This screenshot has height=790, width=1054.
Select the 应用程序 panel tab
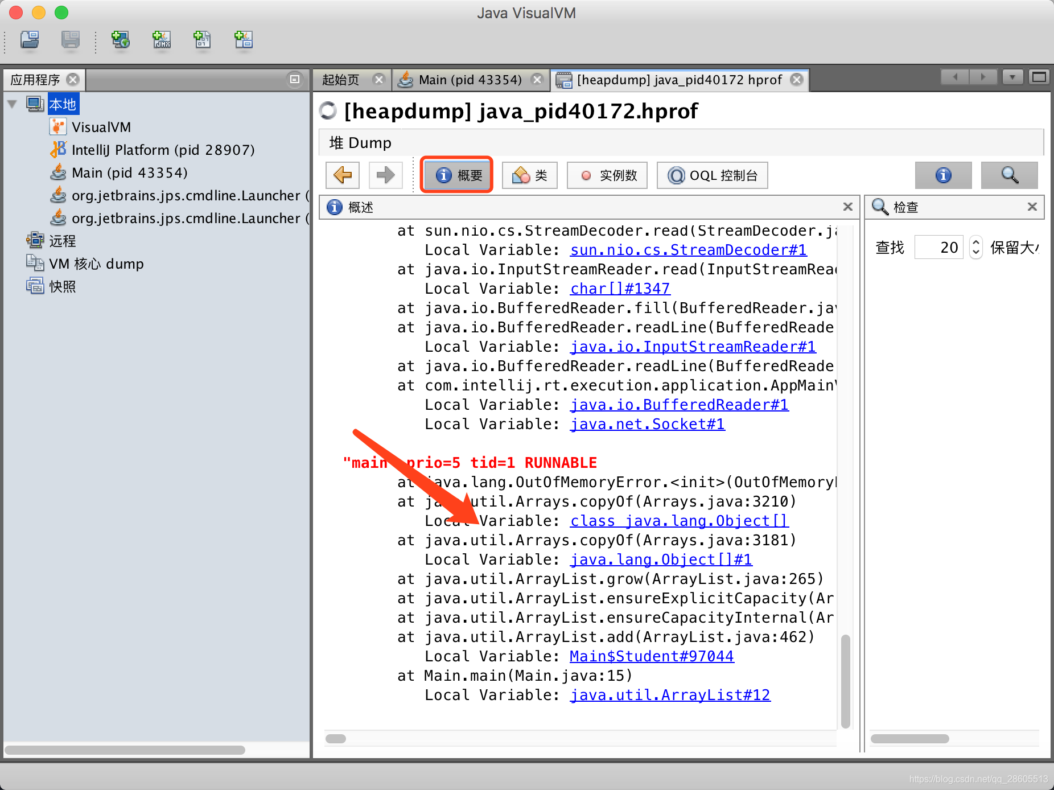[35, 80]
